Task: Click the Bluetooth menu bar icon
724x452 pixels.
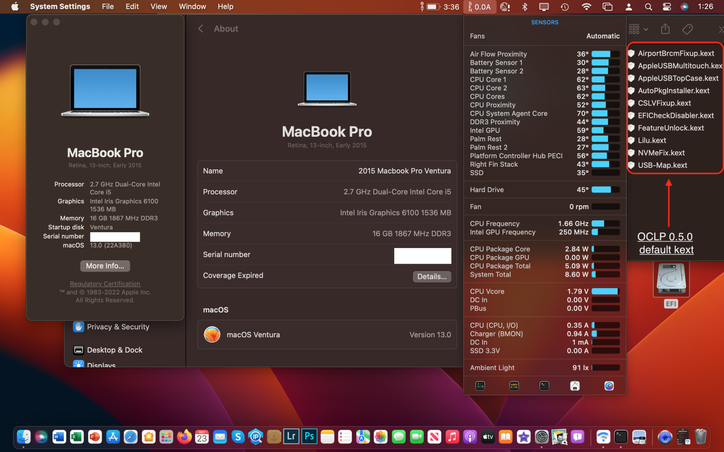Action: tap(525, 7)
